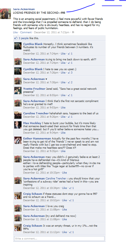This screenshot has width=126, height=242.
Task: Click thumbs-up count on Craig Schaum's 997 comment
Action: (72, 200)
